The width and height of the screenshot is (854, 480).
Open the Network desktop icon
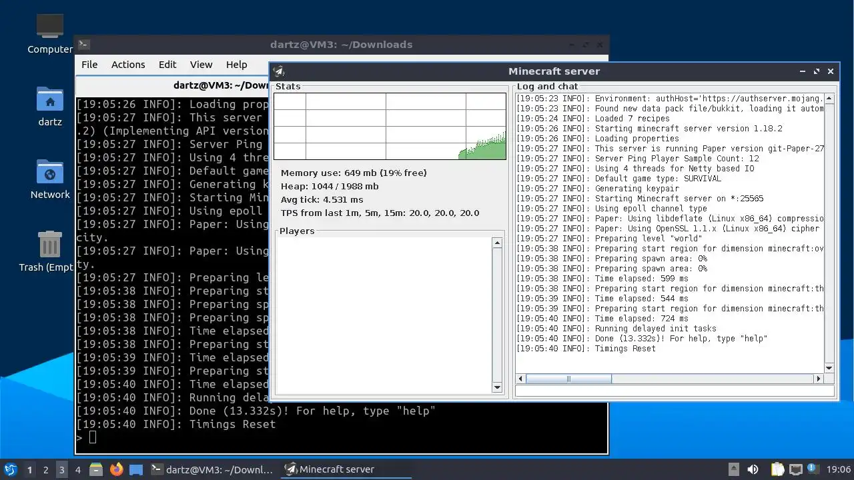50,179
